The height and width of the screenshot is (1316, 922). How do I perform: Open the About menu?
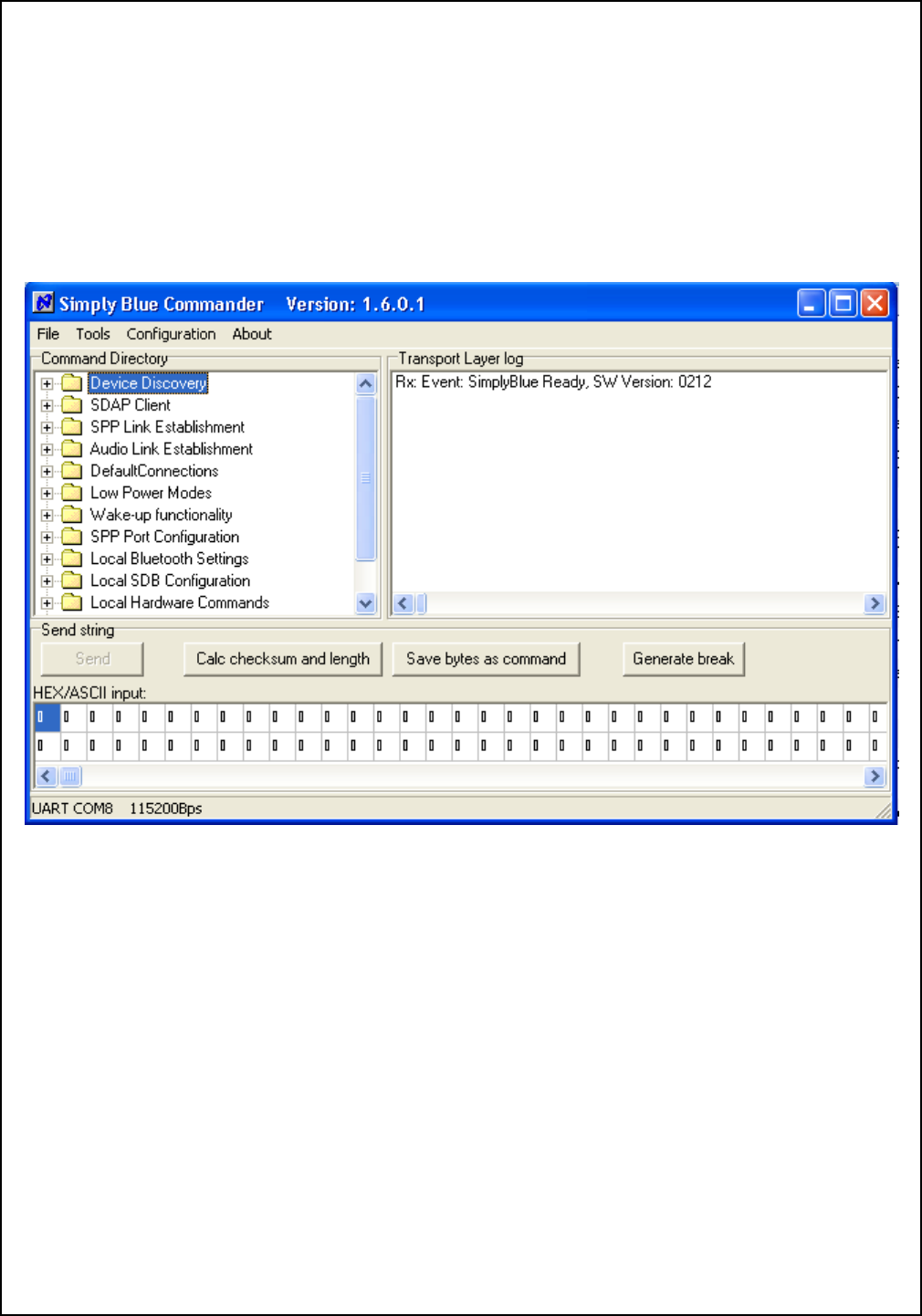click(252, 334)
